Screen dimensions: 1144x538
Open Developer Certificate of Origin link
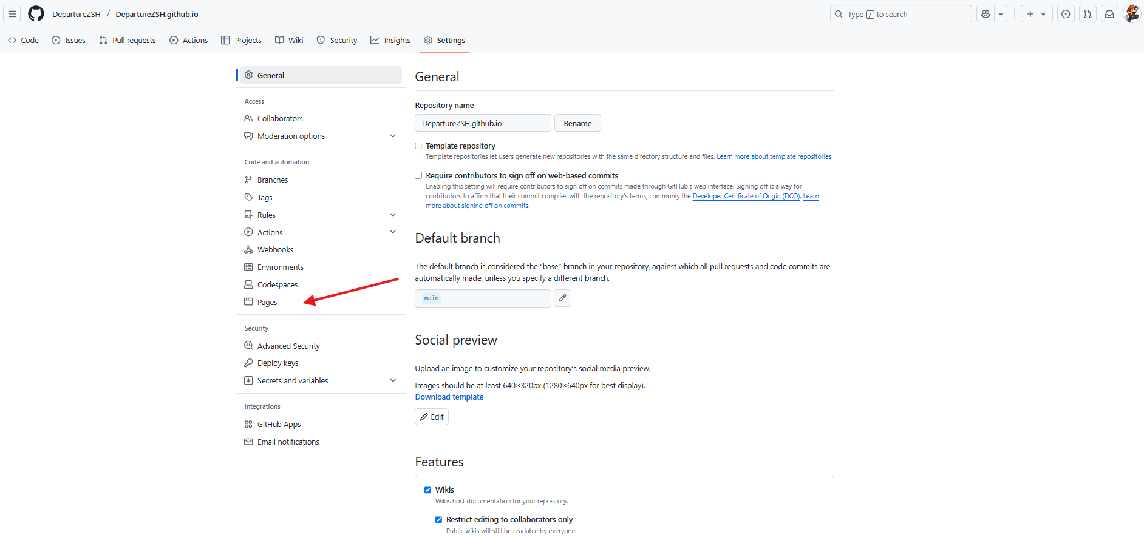(746, 196)
